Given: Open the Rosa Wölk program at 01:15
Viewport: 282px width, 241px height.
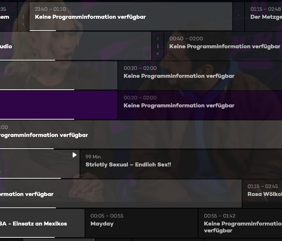Looking at the screenshot, I should point(262,193).
